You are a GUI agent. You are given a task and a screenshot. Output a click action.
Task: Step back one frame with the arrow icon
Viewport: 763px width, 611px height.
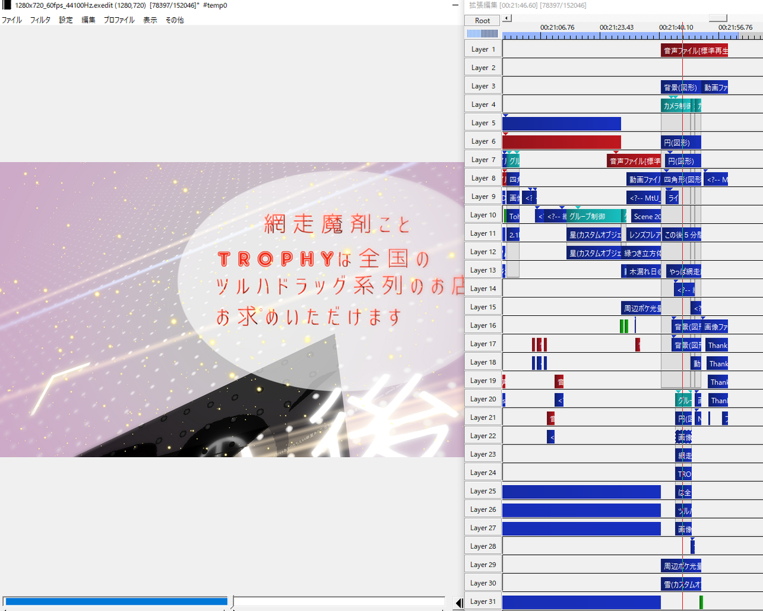459,603
